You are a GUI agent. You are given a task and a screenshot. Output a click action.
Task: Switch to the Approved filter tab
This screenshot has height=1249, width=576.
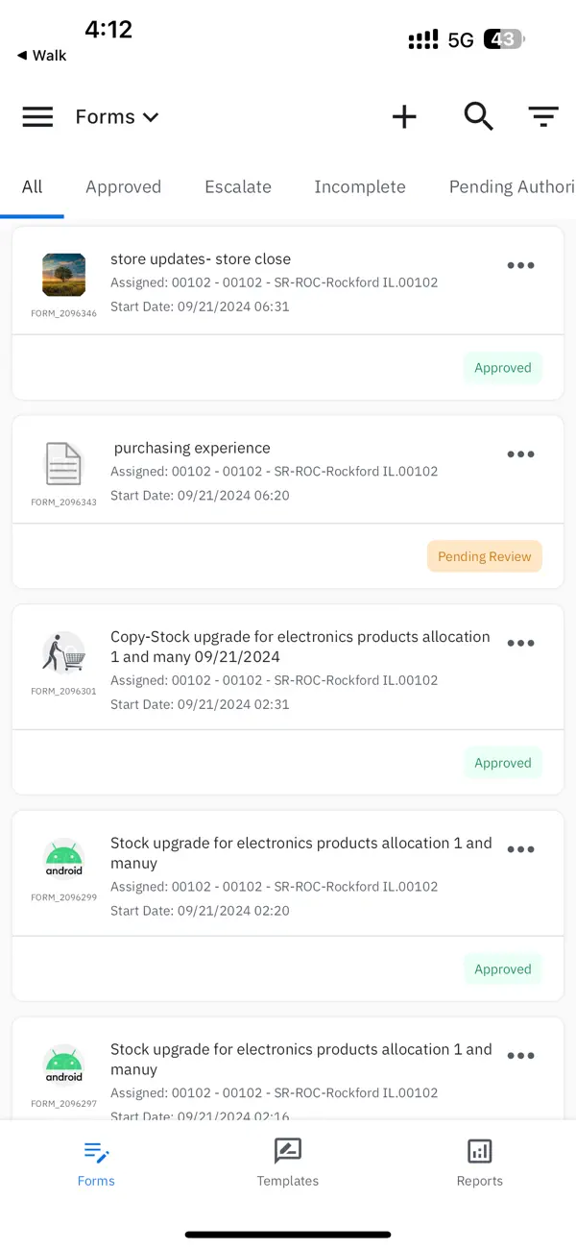point(123,186)
